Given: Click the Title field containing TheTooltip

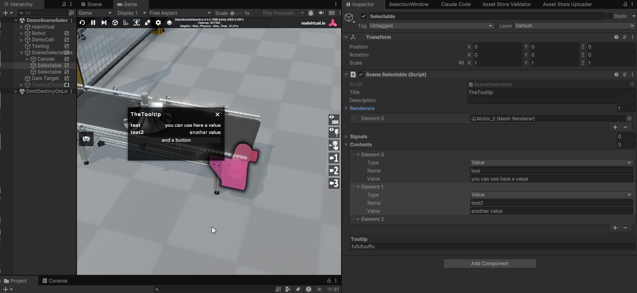Looking at the screenshot, I should tap(552, 93).
